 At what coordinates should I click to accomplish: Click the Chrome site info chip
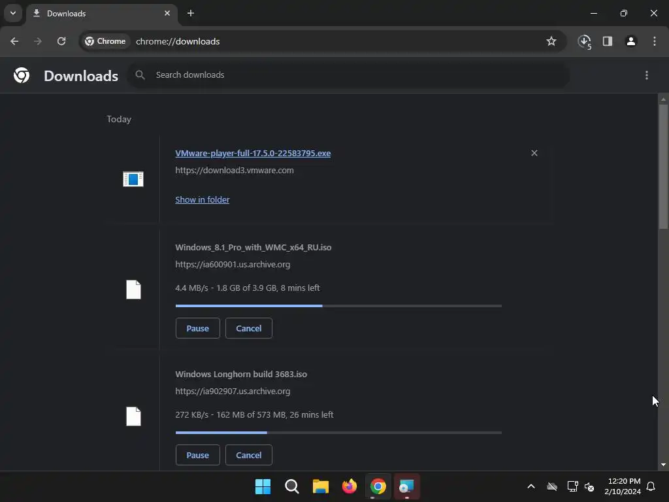105,41
